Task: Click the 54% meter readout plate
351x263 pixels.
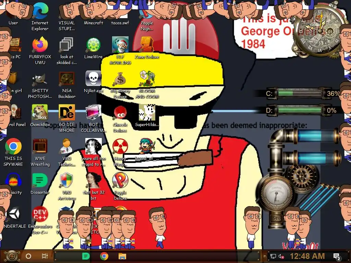Action: pyautogui.click(x=277, y=218)
